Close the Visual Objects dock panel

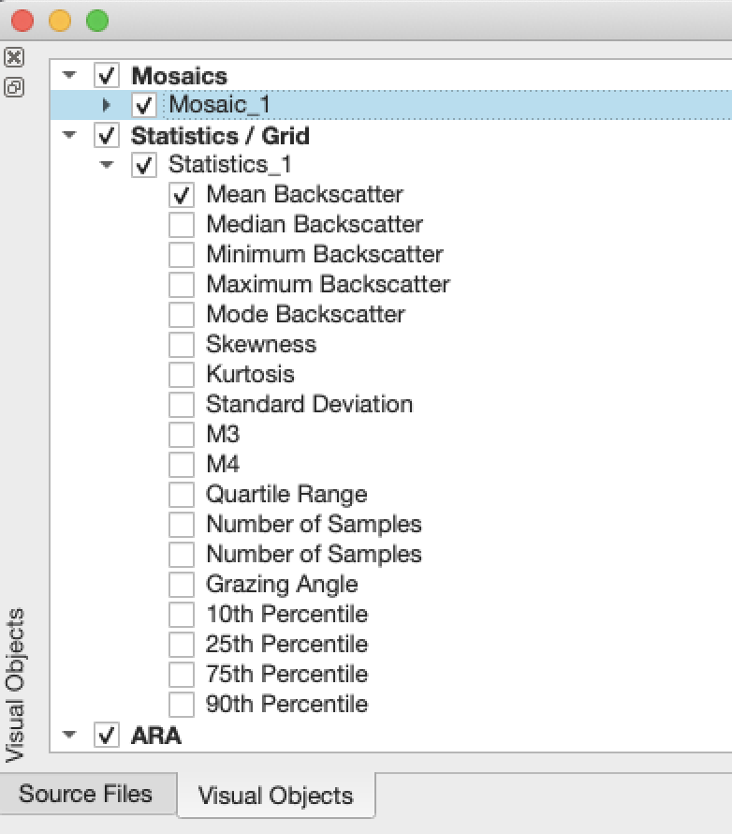click(x=13, y=57)
